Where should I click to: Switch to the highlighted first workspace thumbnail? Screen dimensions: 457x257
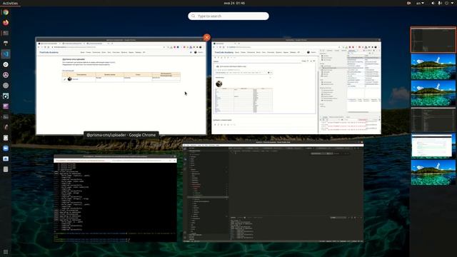click(x=433, y=40)
